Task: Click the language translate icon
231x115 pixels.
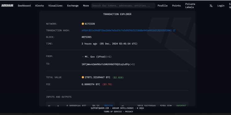Action: pyautogui.click(x=211, y=6)
